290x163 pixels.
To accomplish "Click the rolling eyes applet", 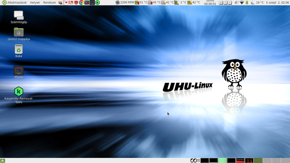I will coord(194,160).
